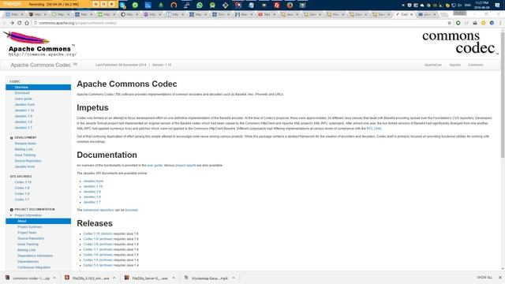Screen dimensions: 505x284
Task: Open Firefox from the taskbar
Action: click(290, 6)
